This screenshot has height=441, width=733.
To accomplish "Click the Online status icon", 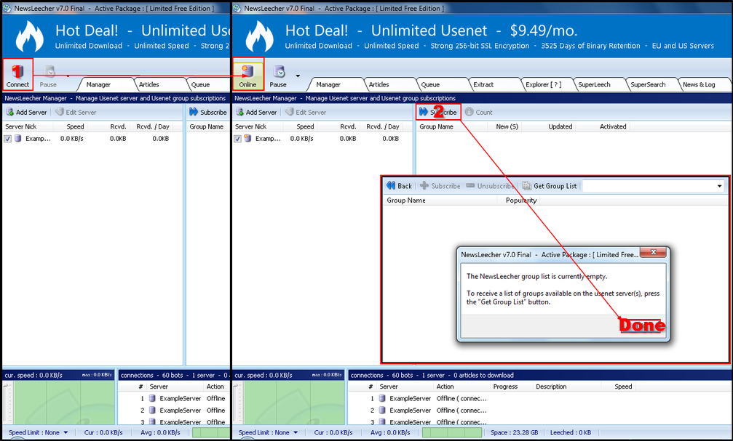I will [247, 72].
